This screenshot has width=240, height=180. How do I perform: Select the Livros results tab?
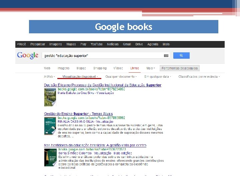coord(135,68)
